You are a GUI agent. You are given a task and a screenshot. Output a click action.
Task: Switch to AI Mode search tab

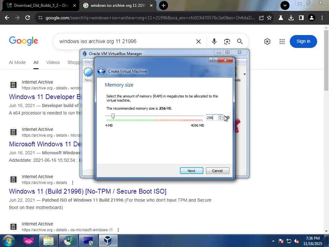point(17,62)
